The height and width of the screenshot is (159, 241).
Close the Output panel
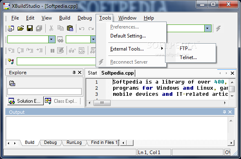[230, 112]
